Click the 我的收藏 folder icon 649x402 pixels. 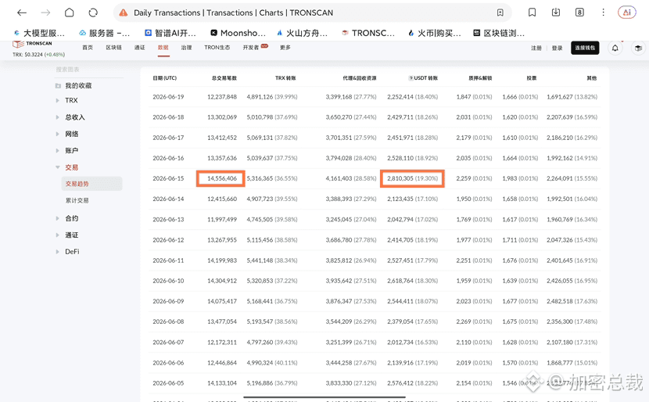[58, 86]
